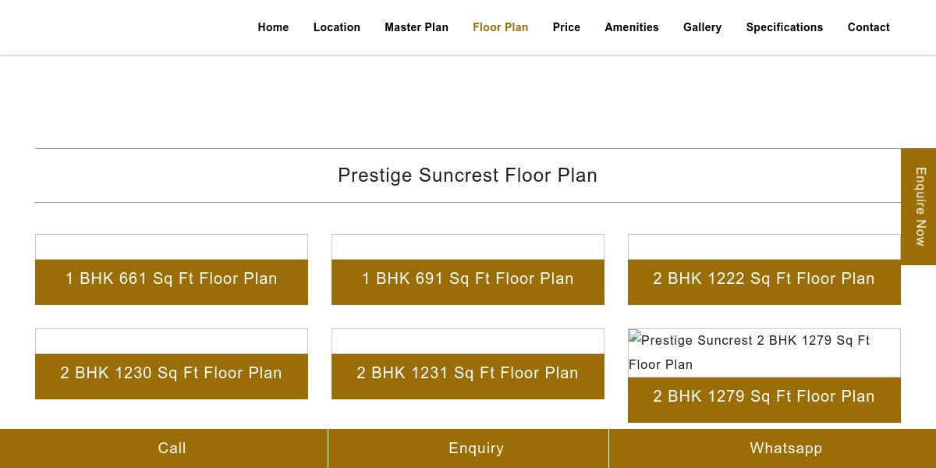Open the Gallery page
The image size is (936, 468).
[703, 27]
